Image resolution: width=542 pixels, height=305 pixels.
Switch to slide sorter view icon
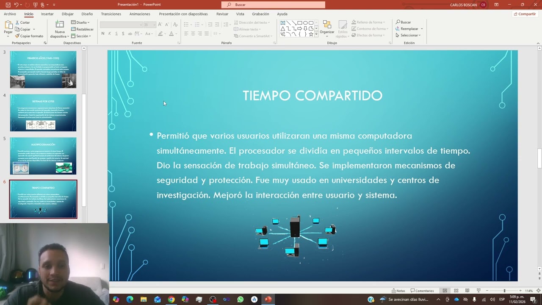[x=456, y=291]
